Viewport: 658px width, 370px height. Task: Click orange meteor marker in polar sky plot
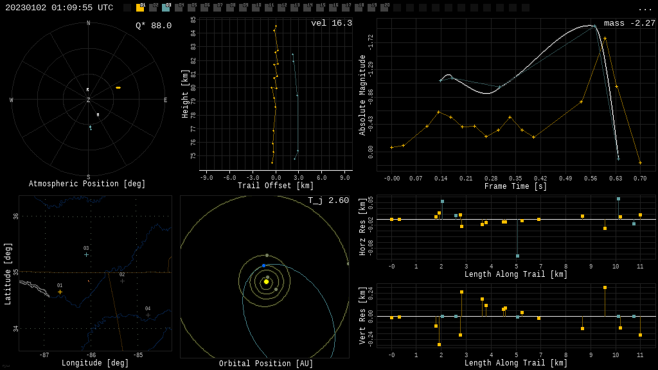(118, 87)
